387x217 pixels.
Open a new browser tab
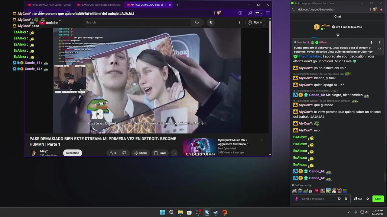[177, 5]
